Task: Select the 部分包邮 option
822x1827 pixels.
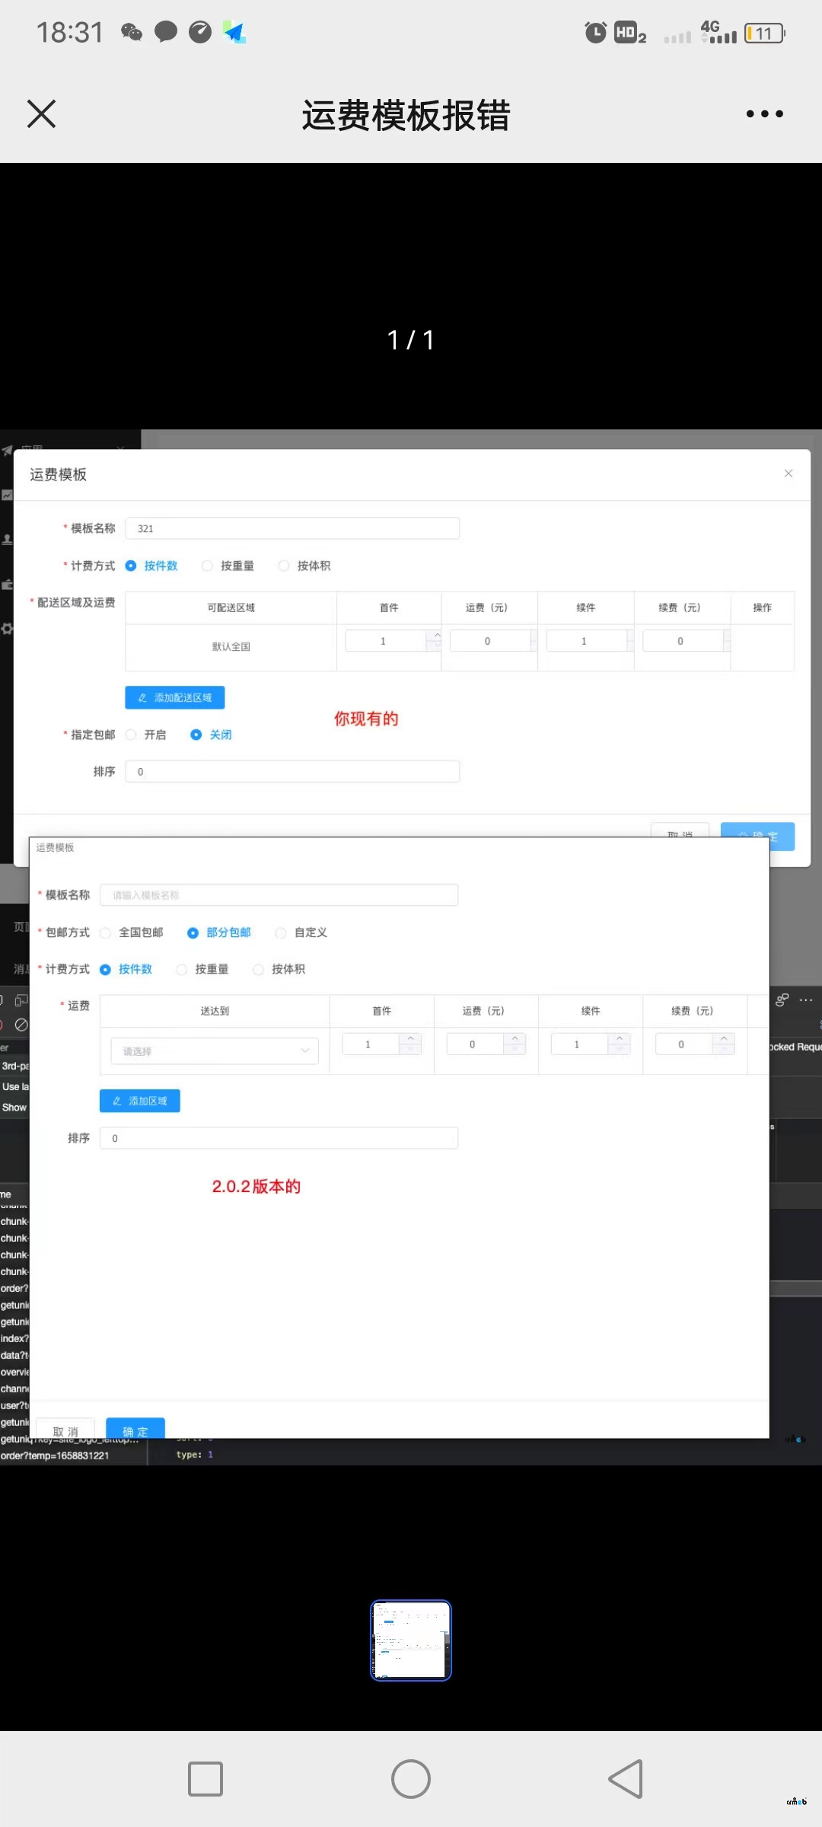Action: coord(219,933)
